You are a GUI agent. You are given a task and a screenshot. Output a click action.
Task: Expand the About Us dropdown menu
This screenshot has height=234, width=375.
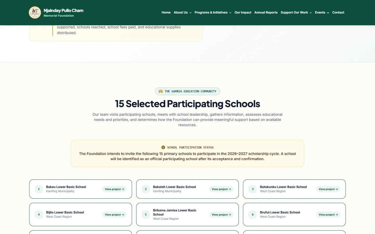click(183, 12)
